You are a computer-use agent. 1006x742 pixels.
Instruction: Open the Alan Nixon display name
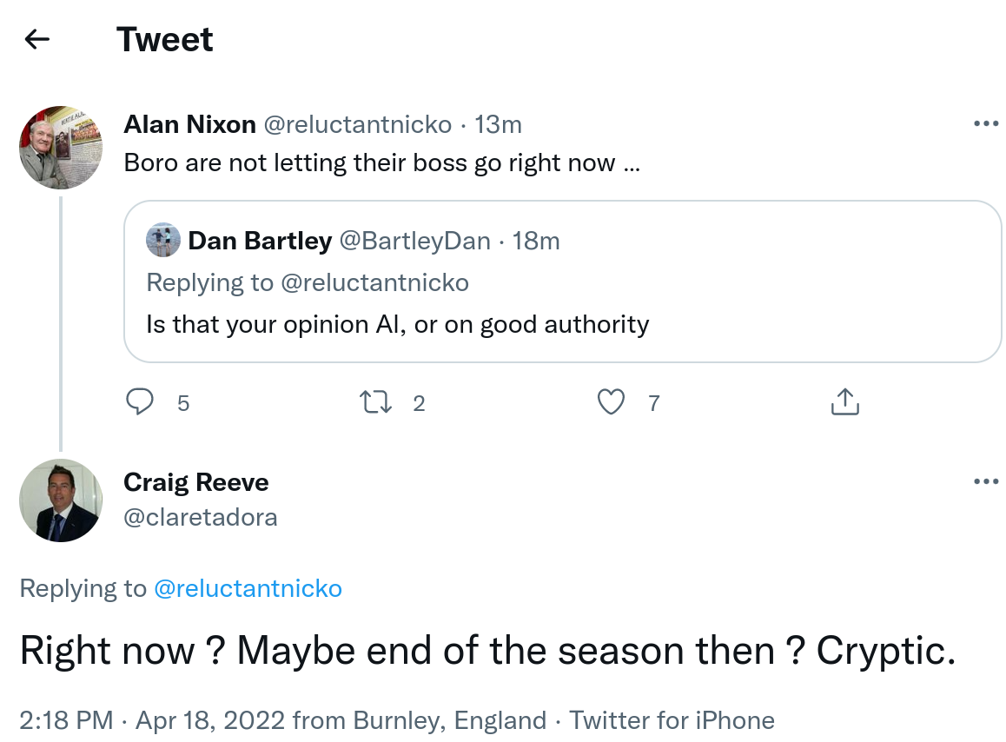click(189, 124)
